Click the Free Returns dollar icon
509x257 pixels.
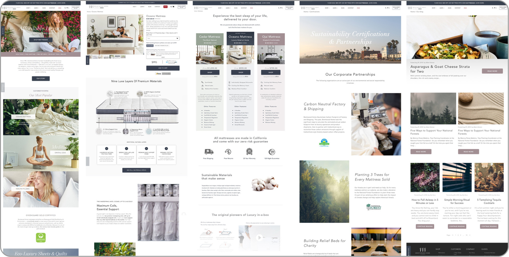pyautogui.click(x=228, y=152)
